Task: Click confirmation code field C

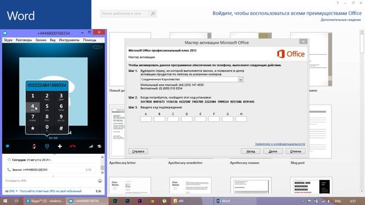Action: coord(173,119)
